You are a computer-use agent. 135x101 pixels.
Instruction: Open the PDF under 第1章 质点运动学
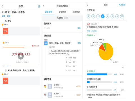(5, 81)
